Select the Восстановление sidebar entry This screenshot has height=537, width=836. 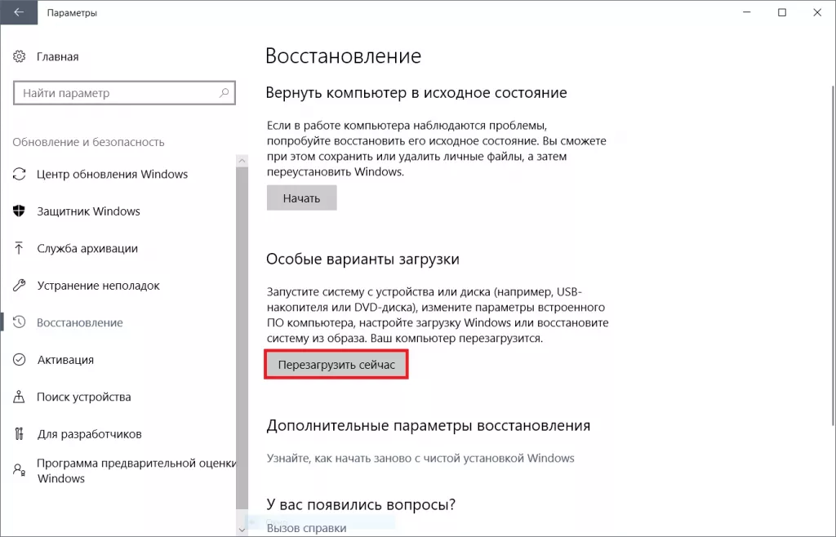pyautogui.click(x=79, y=322)
